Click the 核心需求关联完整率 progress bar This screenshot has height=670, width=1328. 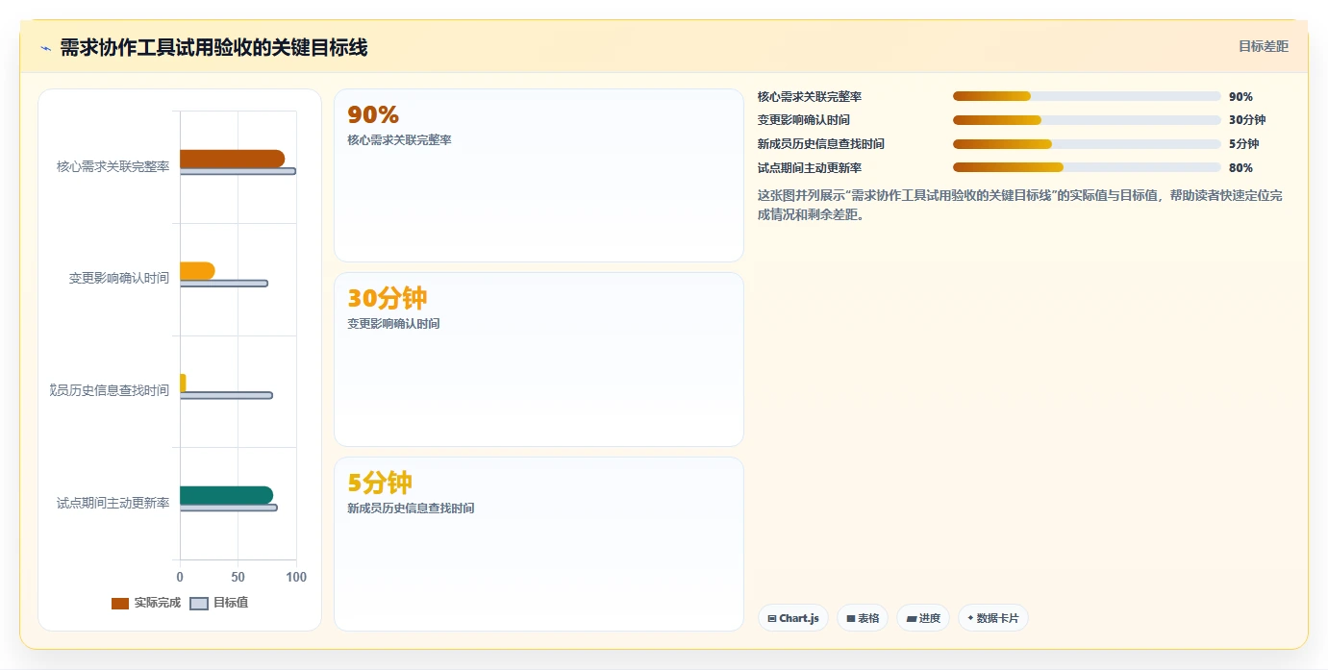click(1087, 96)
